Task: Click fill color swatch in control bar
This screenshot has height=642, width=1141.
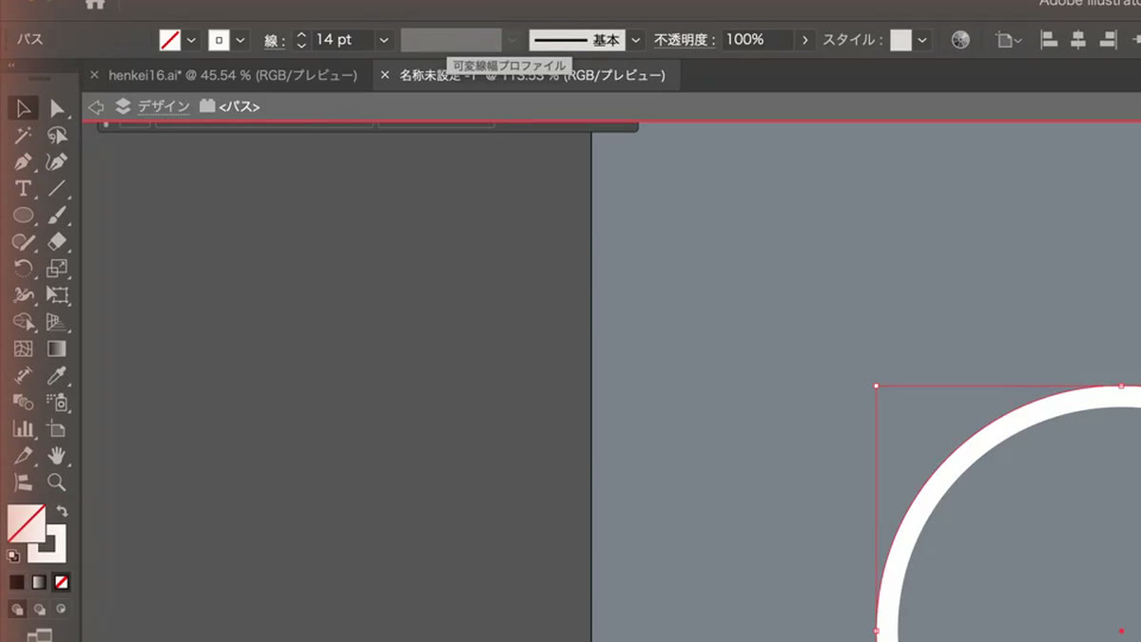Action: [170, 40]
